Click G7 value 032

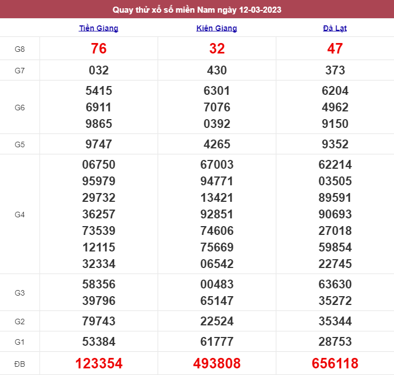[99, 70]
